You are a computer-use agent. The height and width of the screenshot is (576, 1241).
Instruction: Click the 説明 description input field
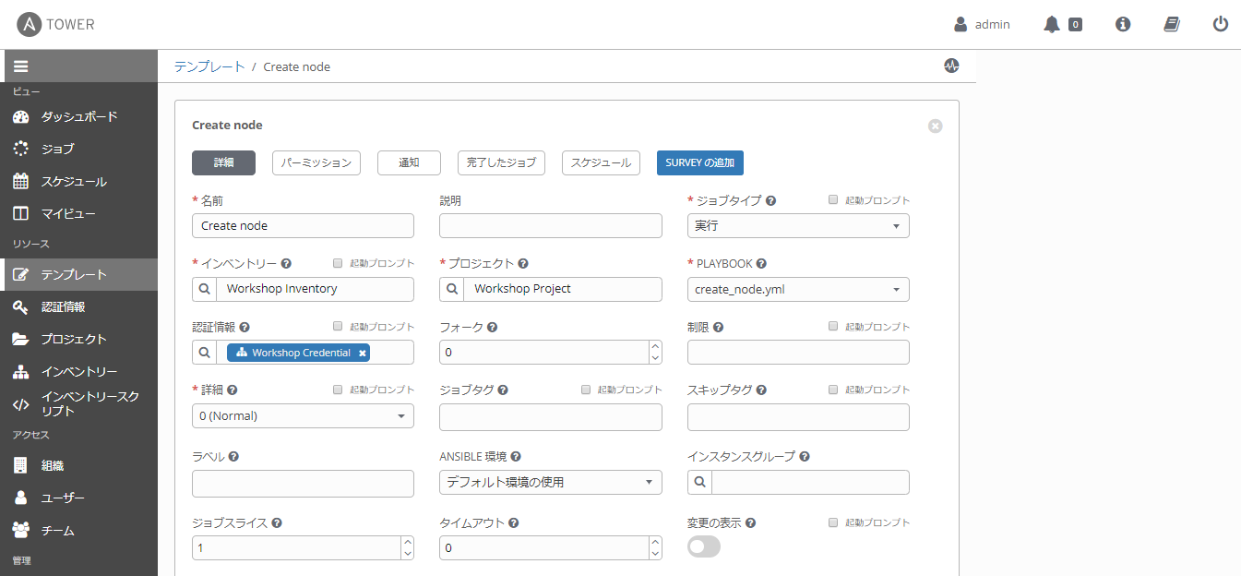(550, 226)
